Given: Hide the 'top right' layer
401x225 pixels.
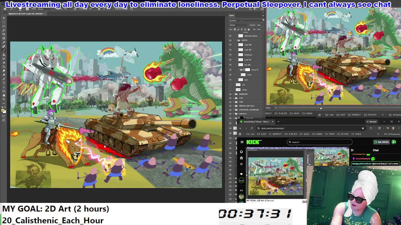Looking at the screenshot, I should [x=230, y=65].
